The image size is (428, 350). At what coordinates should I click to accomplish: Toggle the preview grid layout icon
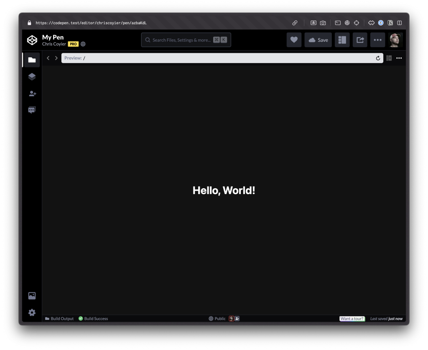[x=389, y=58]
